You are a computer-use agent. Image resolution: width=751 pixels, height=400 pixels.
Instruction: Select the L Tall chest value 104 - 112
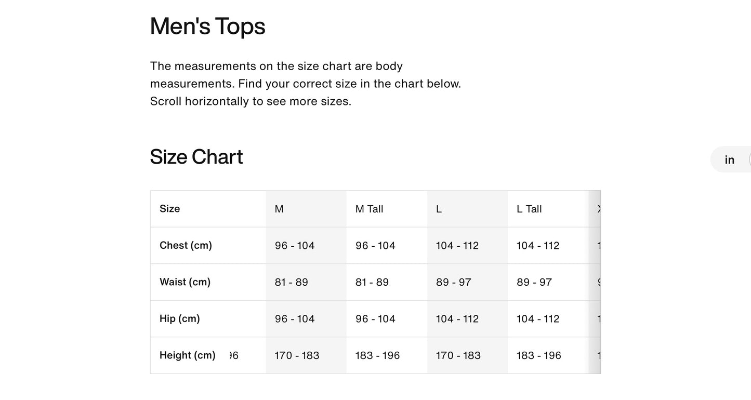[x=538, y=246]
